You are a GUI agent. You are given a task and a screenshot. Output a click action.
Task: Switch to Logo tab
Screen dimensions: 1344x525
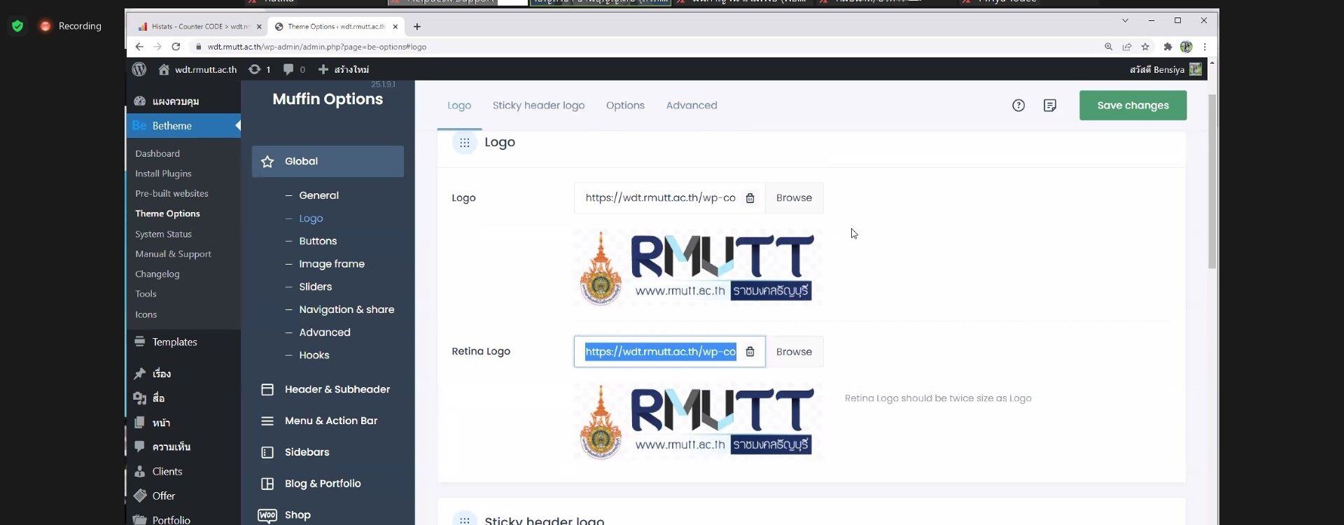(459, 105)
